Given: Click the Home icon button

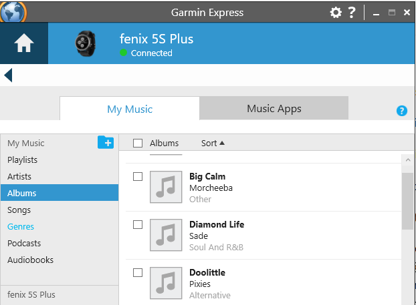Looking at the screenshot, I should coord(24,45).
